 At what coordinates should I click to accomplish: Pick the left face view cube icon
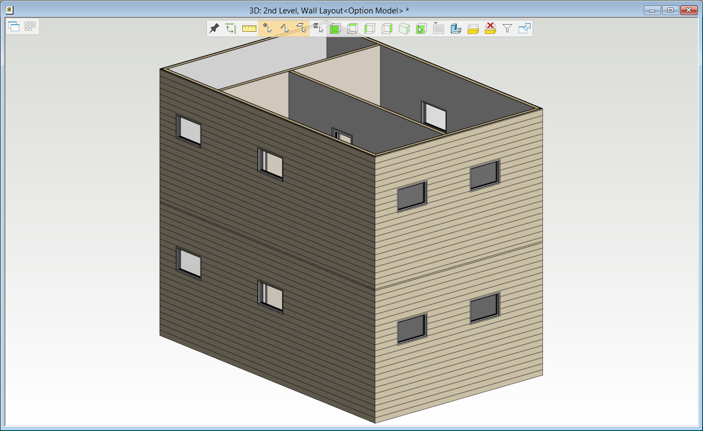point(369,29)
